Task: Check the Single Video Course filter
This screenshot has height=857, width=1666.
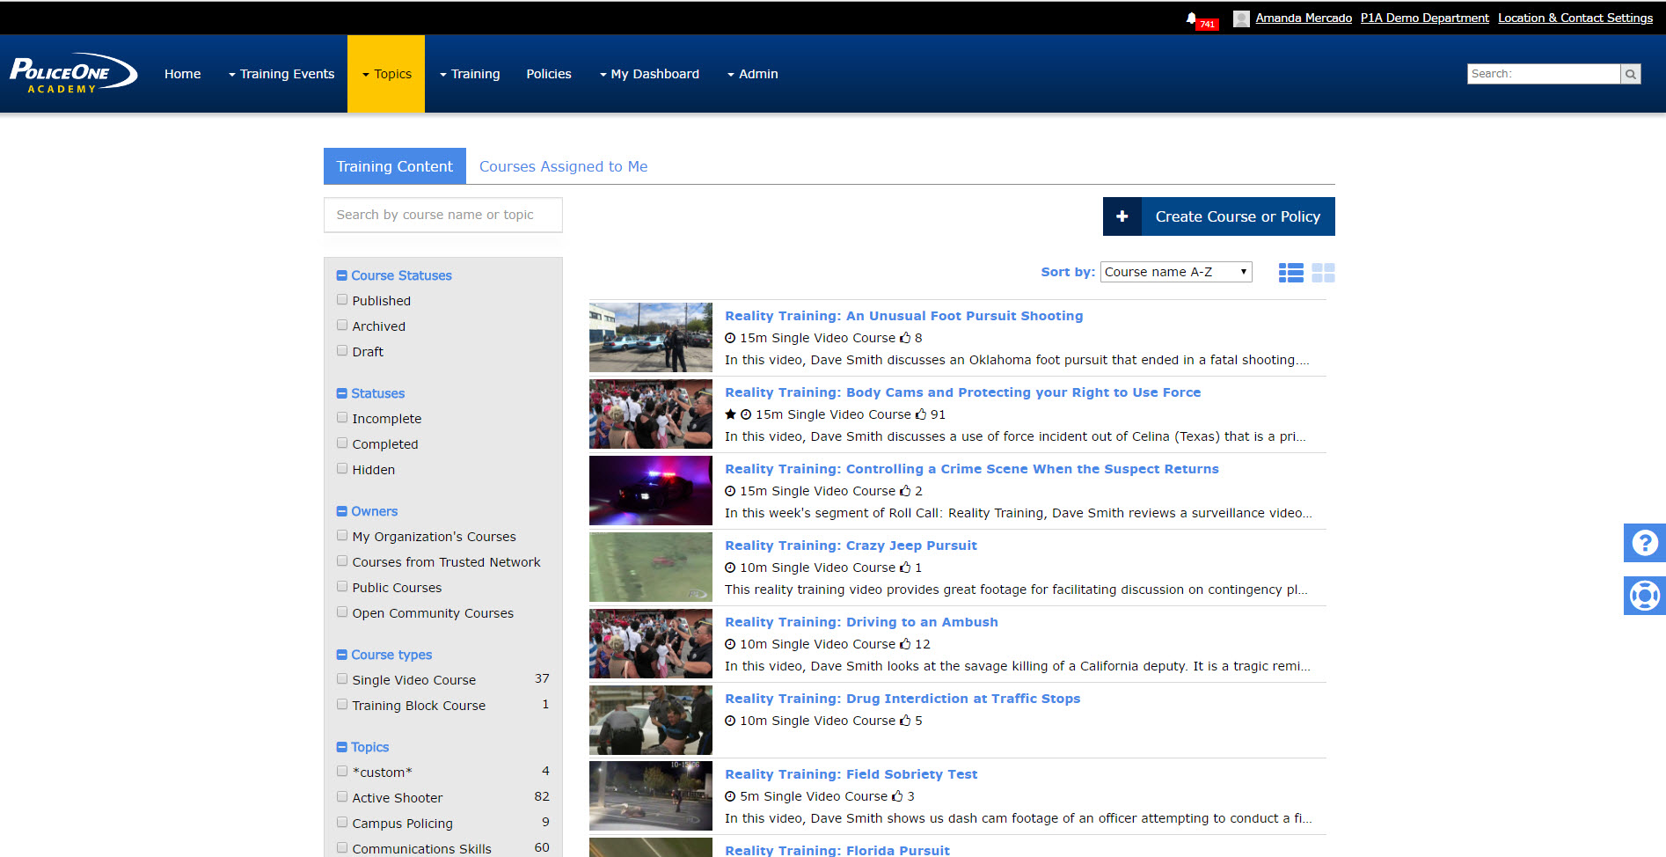Action: (342, 679)
